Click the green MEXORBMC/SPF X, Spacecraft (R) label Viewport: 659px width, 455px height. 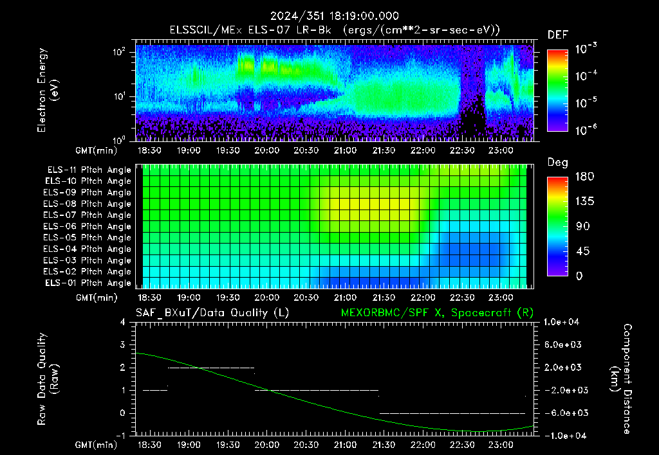click(x=437, y=313)
